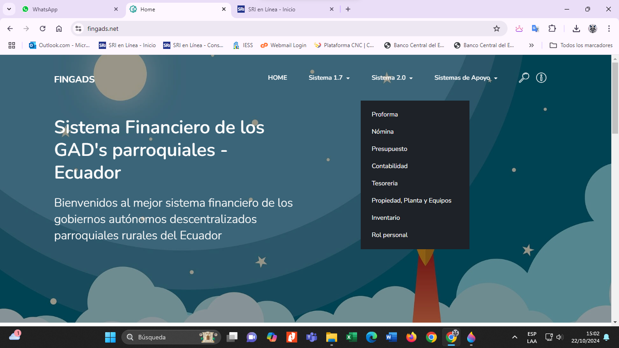Click the search magnifier icon on site
This screenshot has height=348, width=619.
tap(524, 78)
